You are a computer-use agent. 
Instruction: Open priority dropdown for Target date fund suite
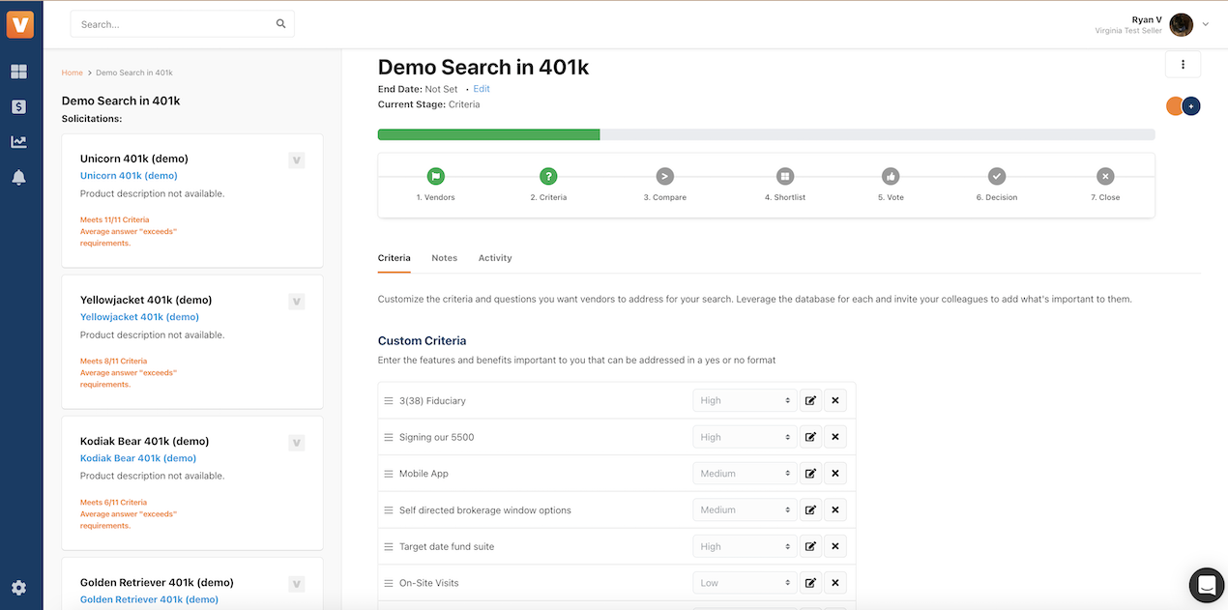click(745, 546)
